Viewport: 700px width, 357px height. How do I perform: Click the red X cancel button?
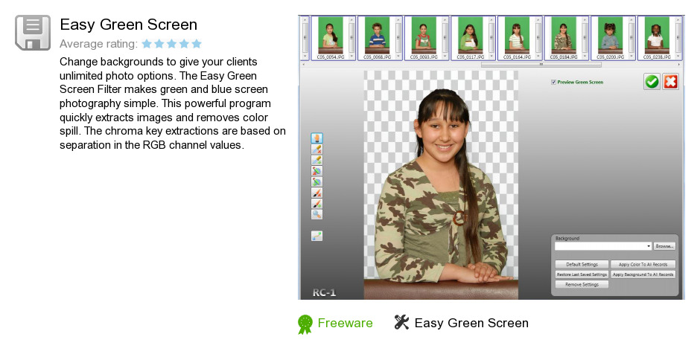pos(670,82)
